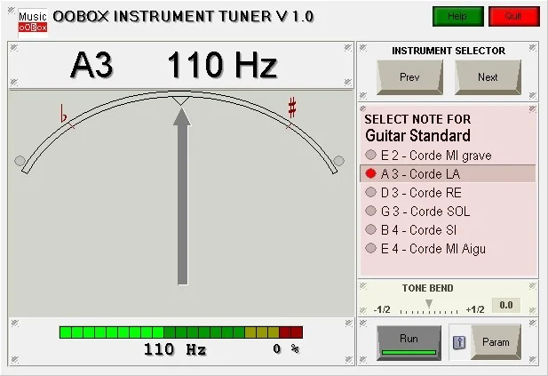Select E 2 - Corde MI grave
Screen dimensions: 548x376
(448, 156)
